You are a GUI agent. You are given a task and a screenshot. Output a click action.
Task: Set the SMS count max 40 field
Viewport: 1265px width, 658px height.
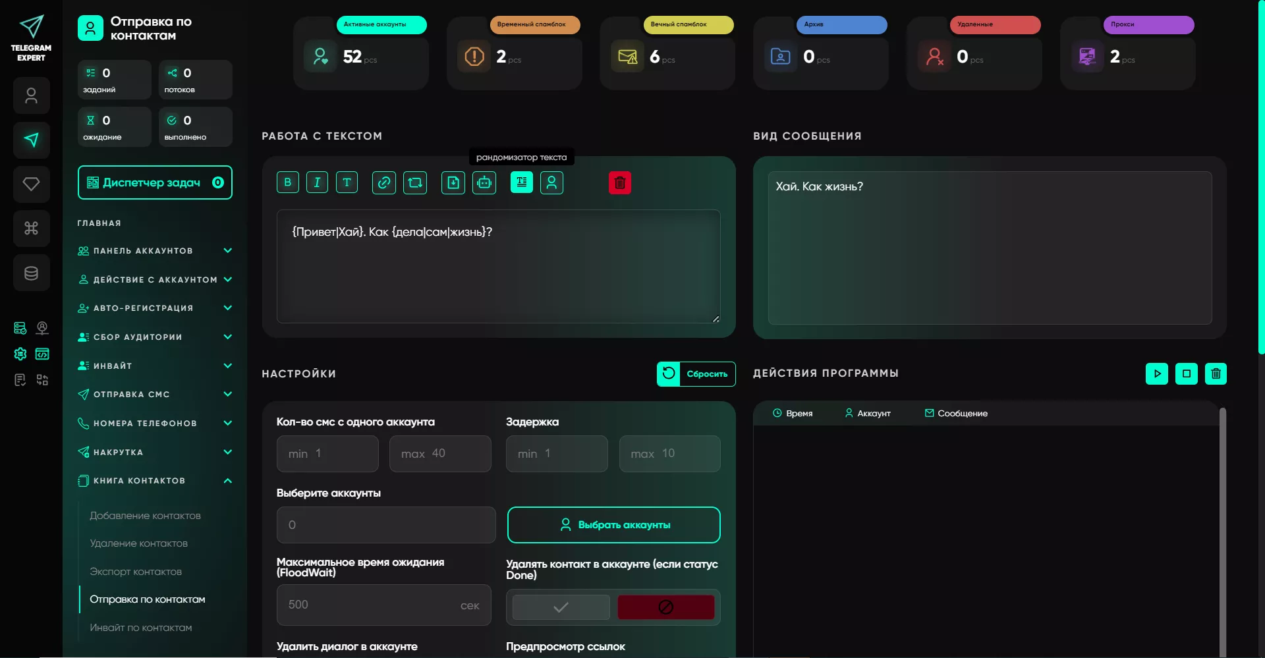click(x=440, y=454)
